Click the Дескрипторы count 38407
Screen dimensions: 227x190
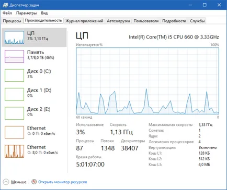130,148
